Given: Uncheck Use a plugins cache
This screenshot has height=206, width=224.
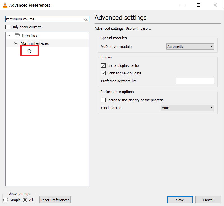Looking at the screenshot, I should (x=103, y=66).
